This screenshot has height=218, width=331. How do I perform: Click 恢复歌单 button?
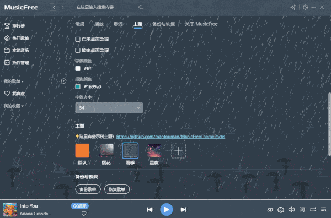(x=117, y=189)
